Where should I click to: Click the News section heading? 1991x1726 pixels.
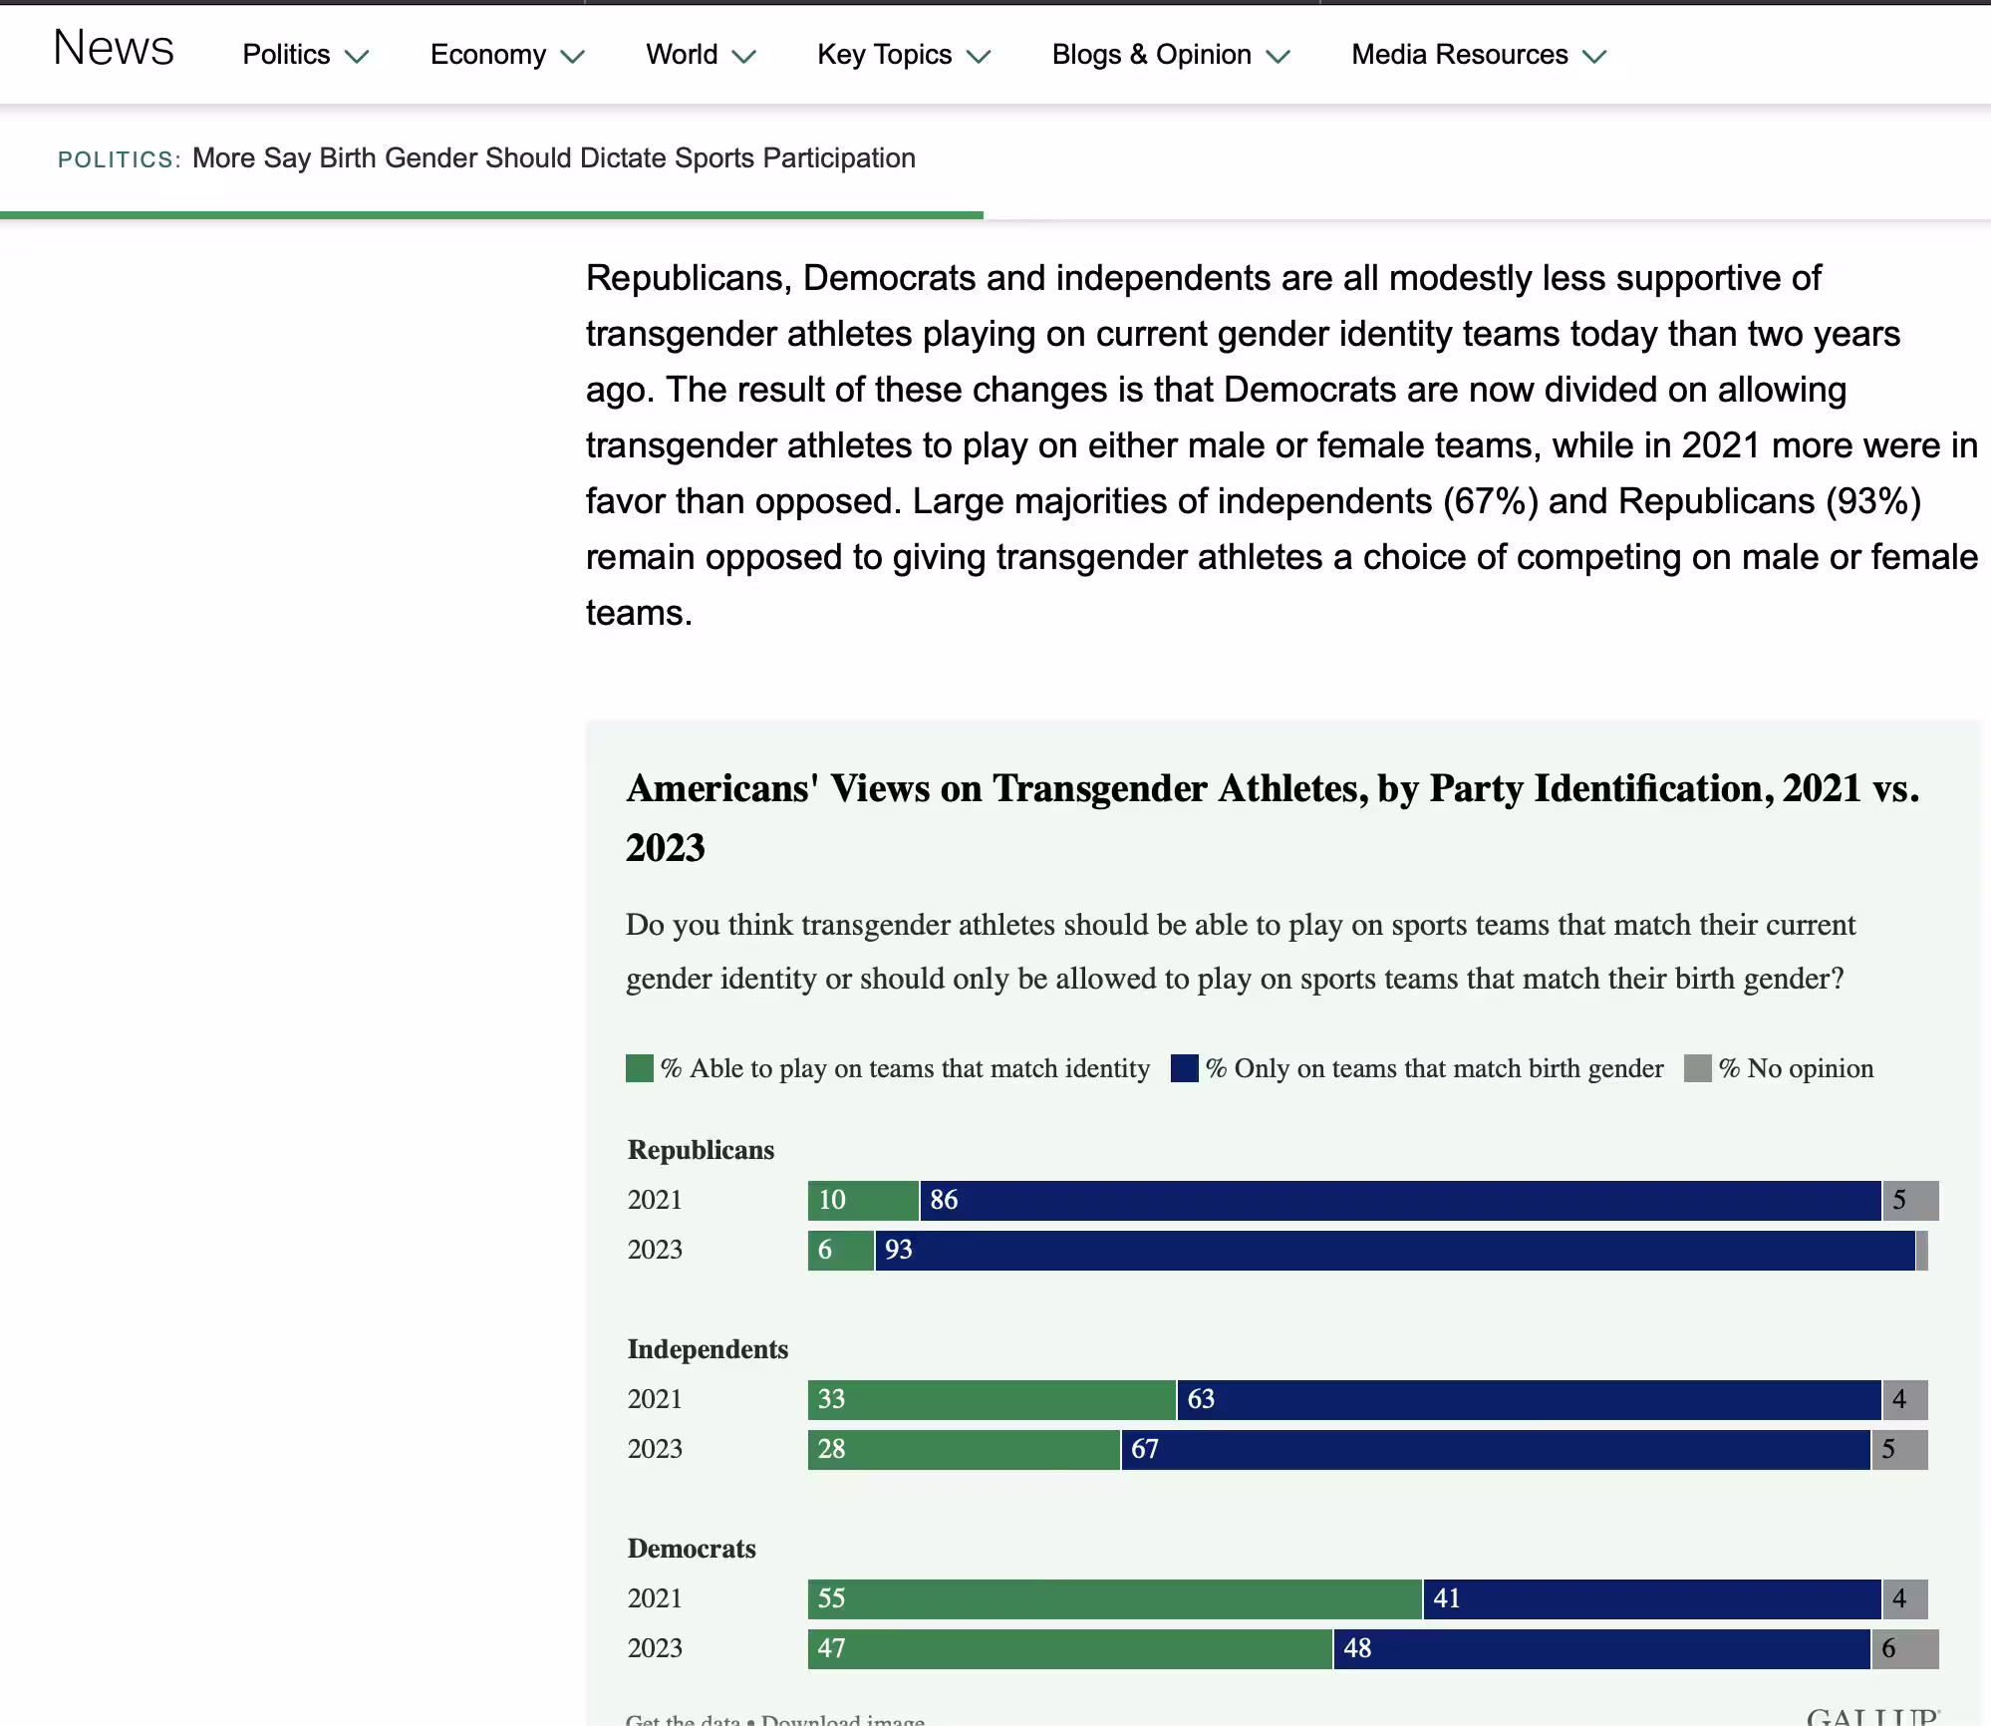[114, 49]
